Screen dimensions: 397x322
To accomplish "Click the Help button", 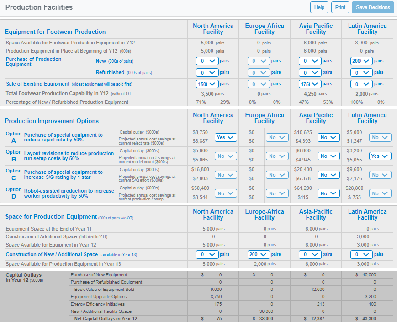I will (319, 7).
